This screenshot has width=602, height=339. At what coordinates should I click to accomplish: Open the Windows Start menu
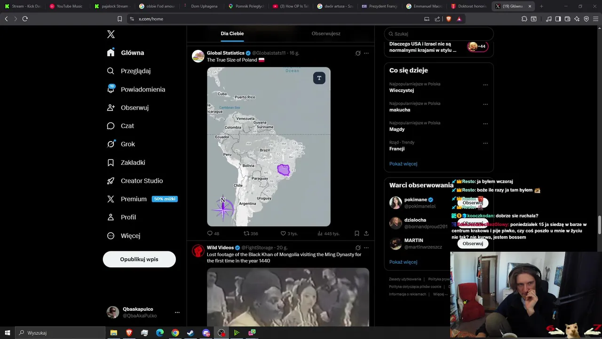(8, 333)
